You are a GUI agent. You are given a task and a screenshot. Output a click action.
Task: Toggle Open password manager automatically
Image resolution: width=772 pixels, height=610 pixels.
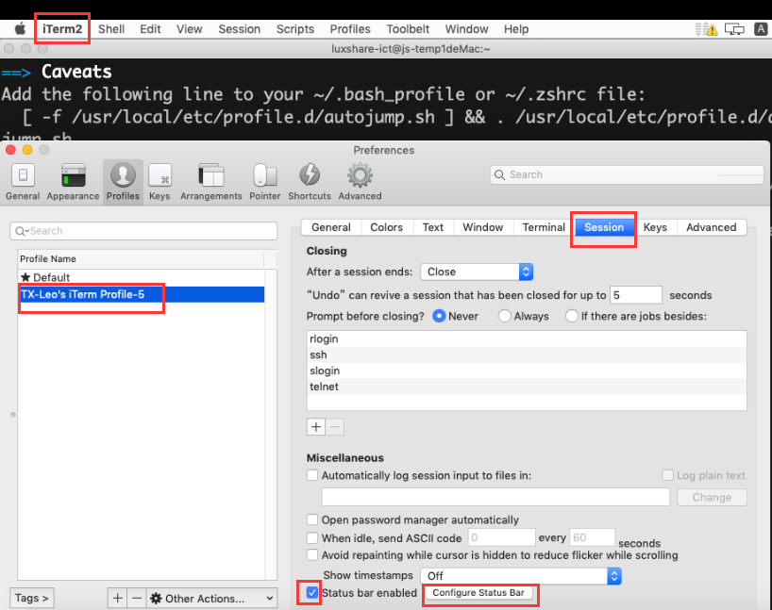tap(312, 519)
